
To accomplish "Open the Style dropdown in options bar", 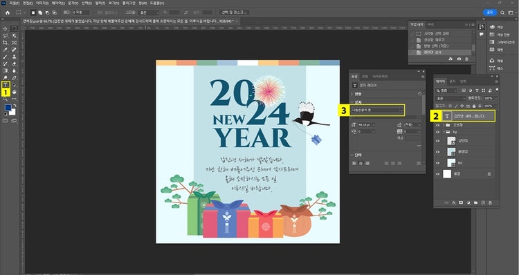I will click(x=149, y=12).
